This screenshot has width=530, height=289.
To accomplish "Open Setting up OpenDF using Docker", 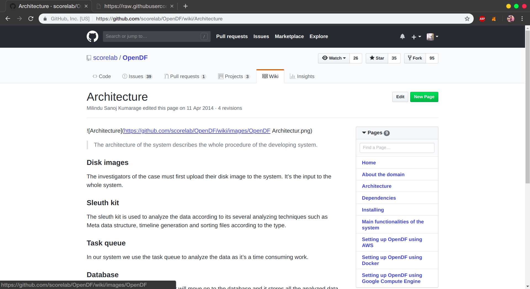I will coord(392,260).
